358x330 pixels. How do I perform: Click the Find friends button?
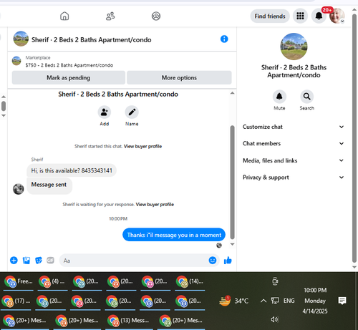click(270, 16)
